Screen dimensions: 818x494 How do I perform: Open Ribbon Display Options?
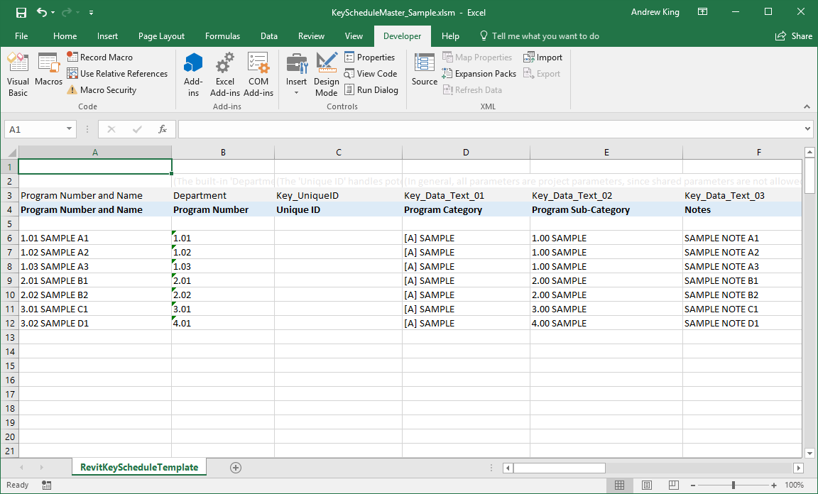tap(702, 12)
